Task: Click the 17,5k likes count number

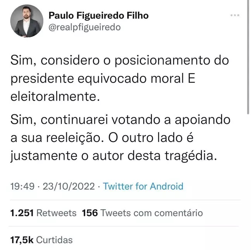Action: [x=22, y=240]
